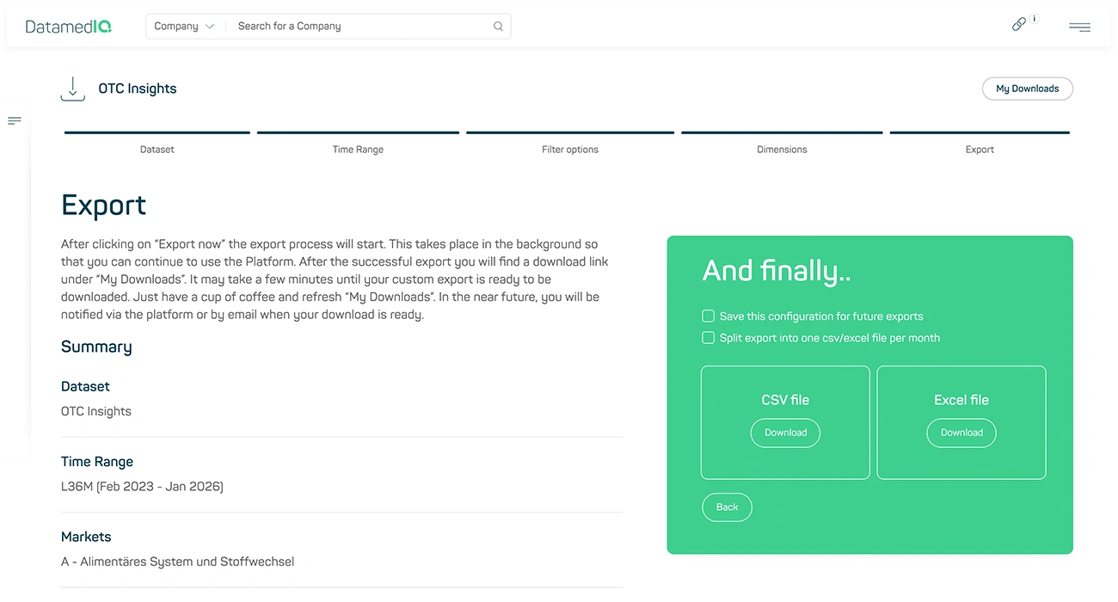This screenshot has width=1118, height=602.
Task: Download the Excel file
Action: click(x=961, y=433)
